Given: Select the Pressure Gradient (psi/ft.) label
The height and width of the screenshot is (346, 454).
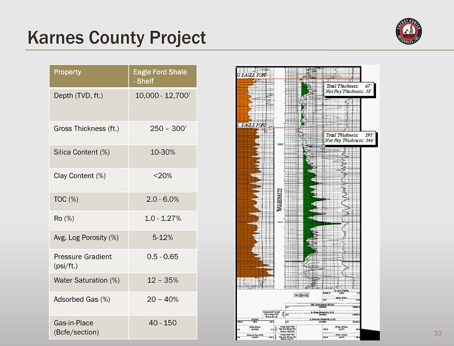Looking at the screenshot, I should [83, 261].
